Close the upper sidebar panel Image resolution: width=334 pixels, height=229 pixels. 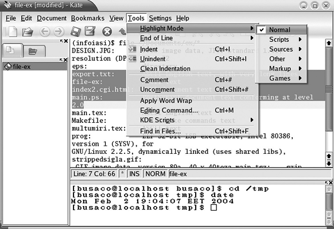(66, 41)
